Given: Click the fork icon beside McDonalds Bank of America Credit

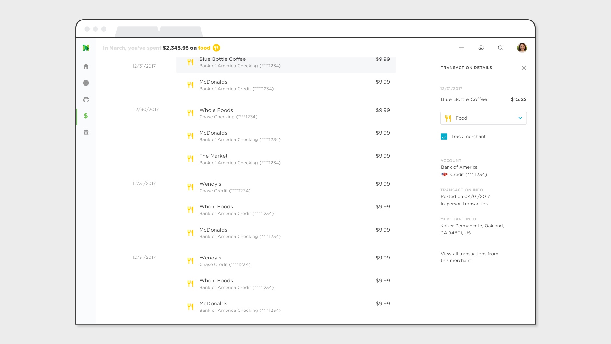Looking at the screenshot, I should click(x=190, y=85).
